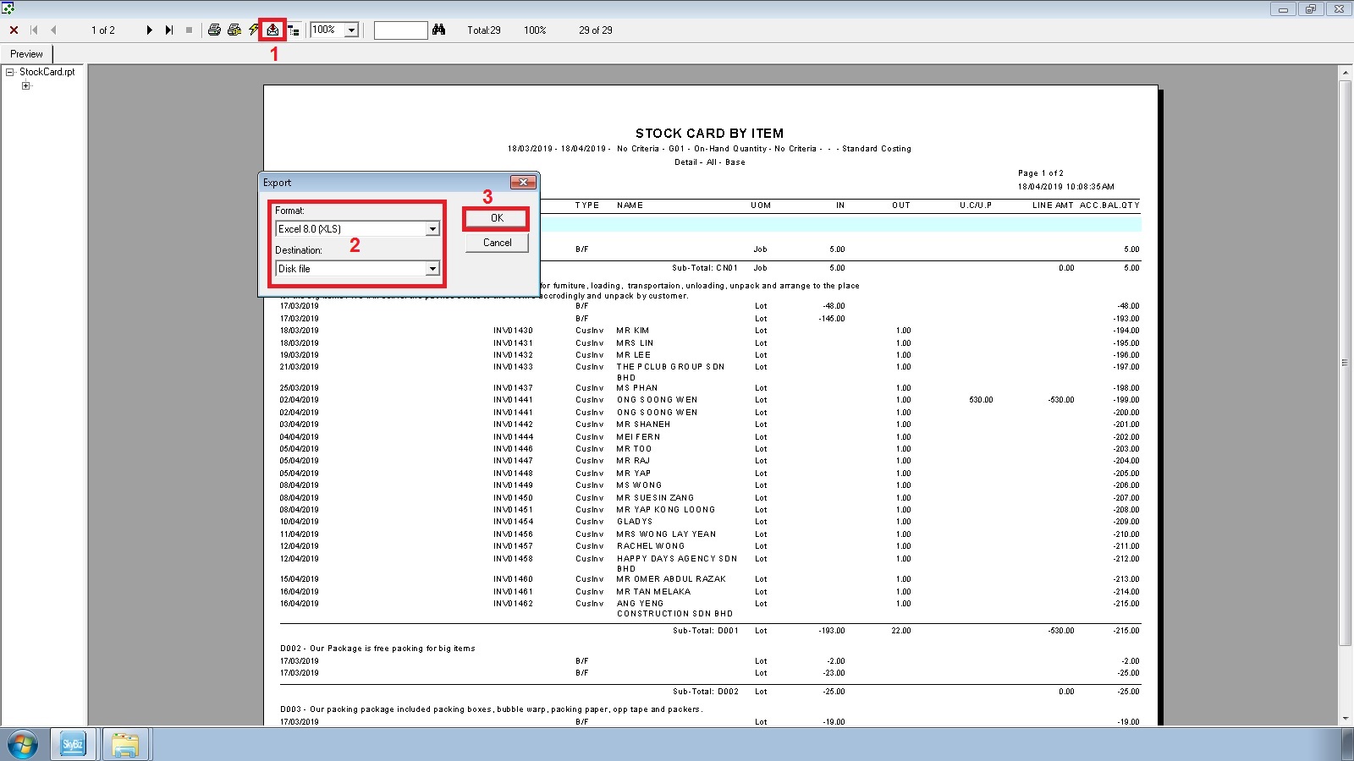Go to the next report page
1354x761 pixels.
149,30
